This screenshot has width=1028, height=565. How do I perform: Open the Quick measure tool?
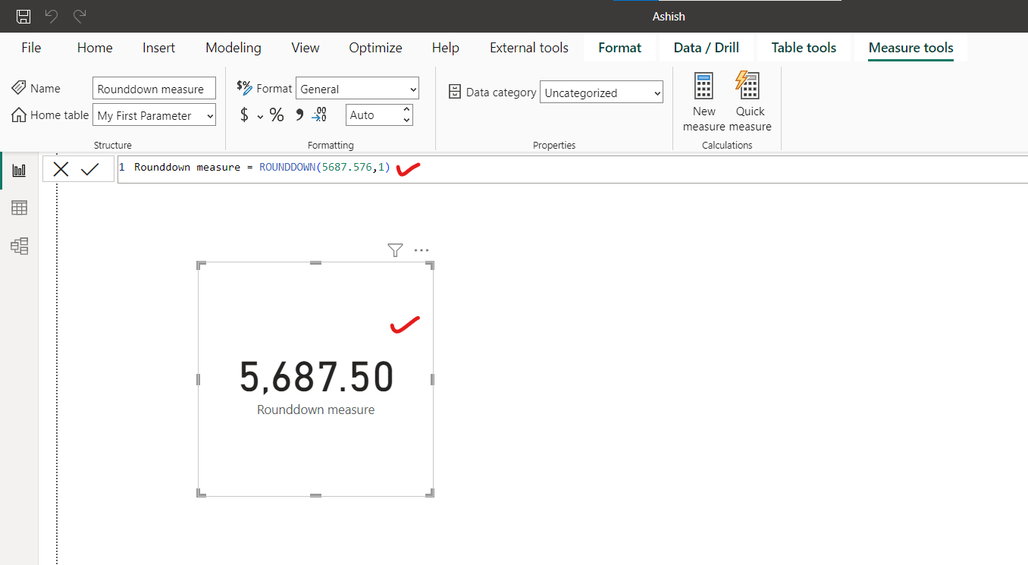[749, 99]
